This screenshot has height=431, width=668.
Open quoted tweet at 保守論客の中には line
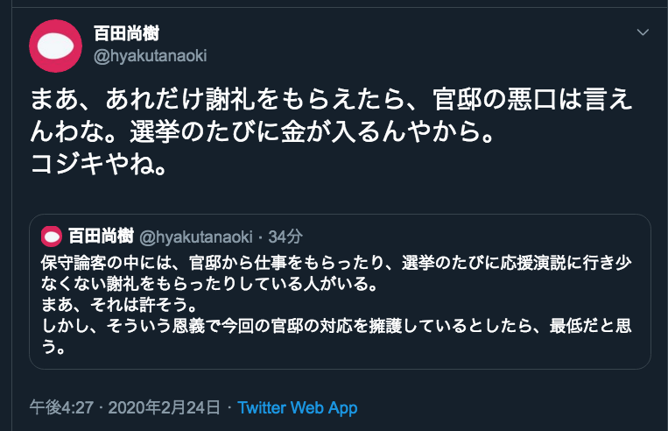[x=333, y=262]
